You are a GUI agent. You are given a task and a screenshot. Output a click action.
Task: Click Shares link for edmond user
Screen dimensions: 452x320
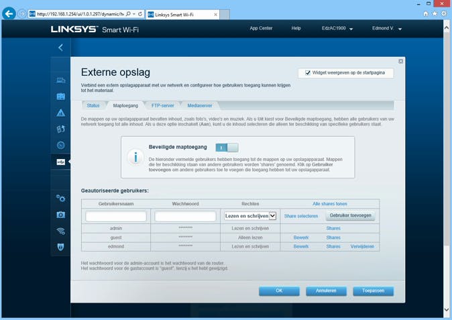point(333,246)
